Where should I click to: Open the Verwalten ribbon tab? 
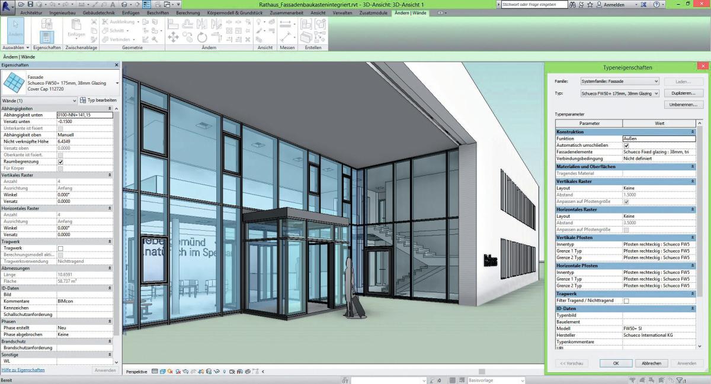coord(342,12)
